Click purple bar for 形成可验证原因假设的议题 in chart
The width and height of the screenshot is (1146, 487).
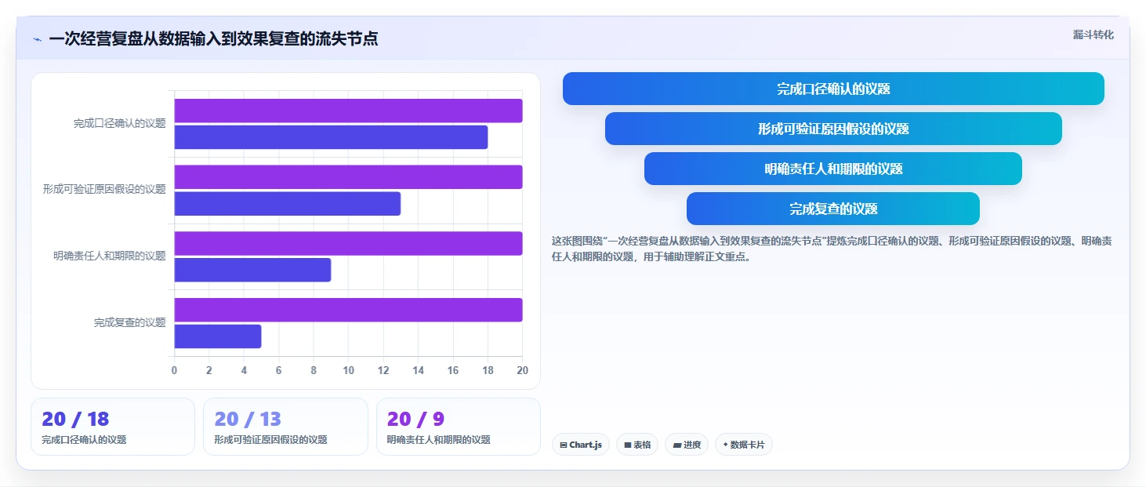pyautogui.click(x=348, y=176)
